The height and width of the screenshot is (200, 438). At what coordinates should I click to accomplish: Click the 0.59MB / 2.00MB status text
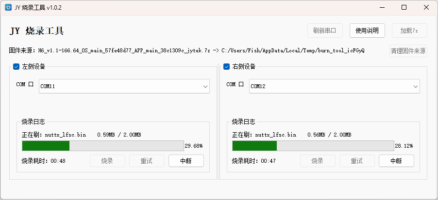click(x=119, y=135)
